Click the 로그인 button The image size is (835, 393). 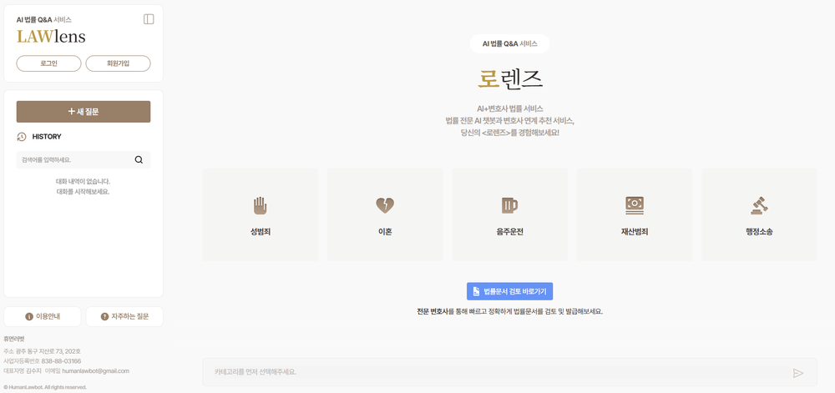[48, 63]
